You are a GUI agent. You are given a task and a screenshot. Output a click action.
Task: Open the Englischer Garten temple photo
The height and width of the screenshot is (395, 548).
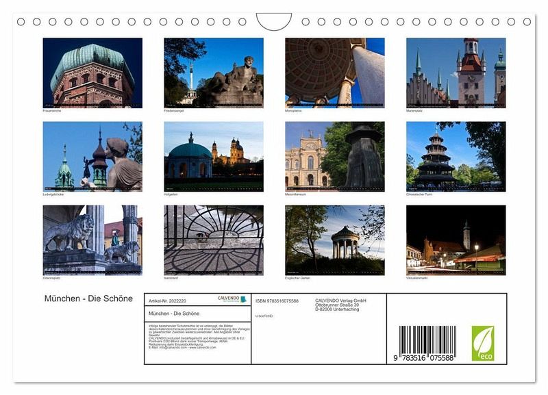coord(334,240)
